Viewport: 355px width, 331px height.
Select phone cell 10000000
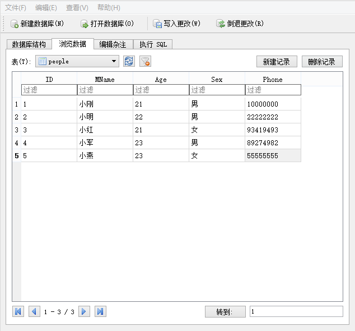click(273, 104)
